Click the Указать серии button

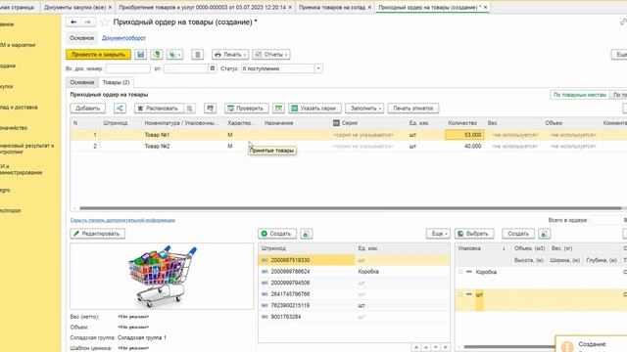tap(314, 109)
